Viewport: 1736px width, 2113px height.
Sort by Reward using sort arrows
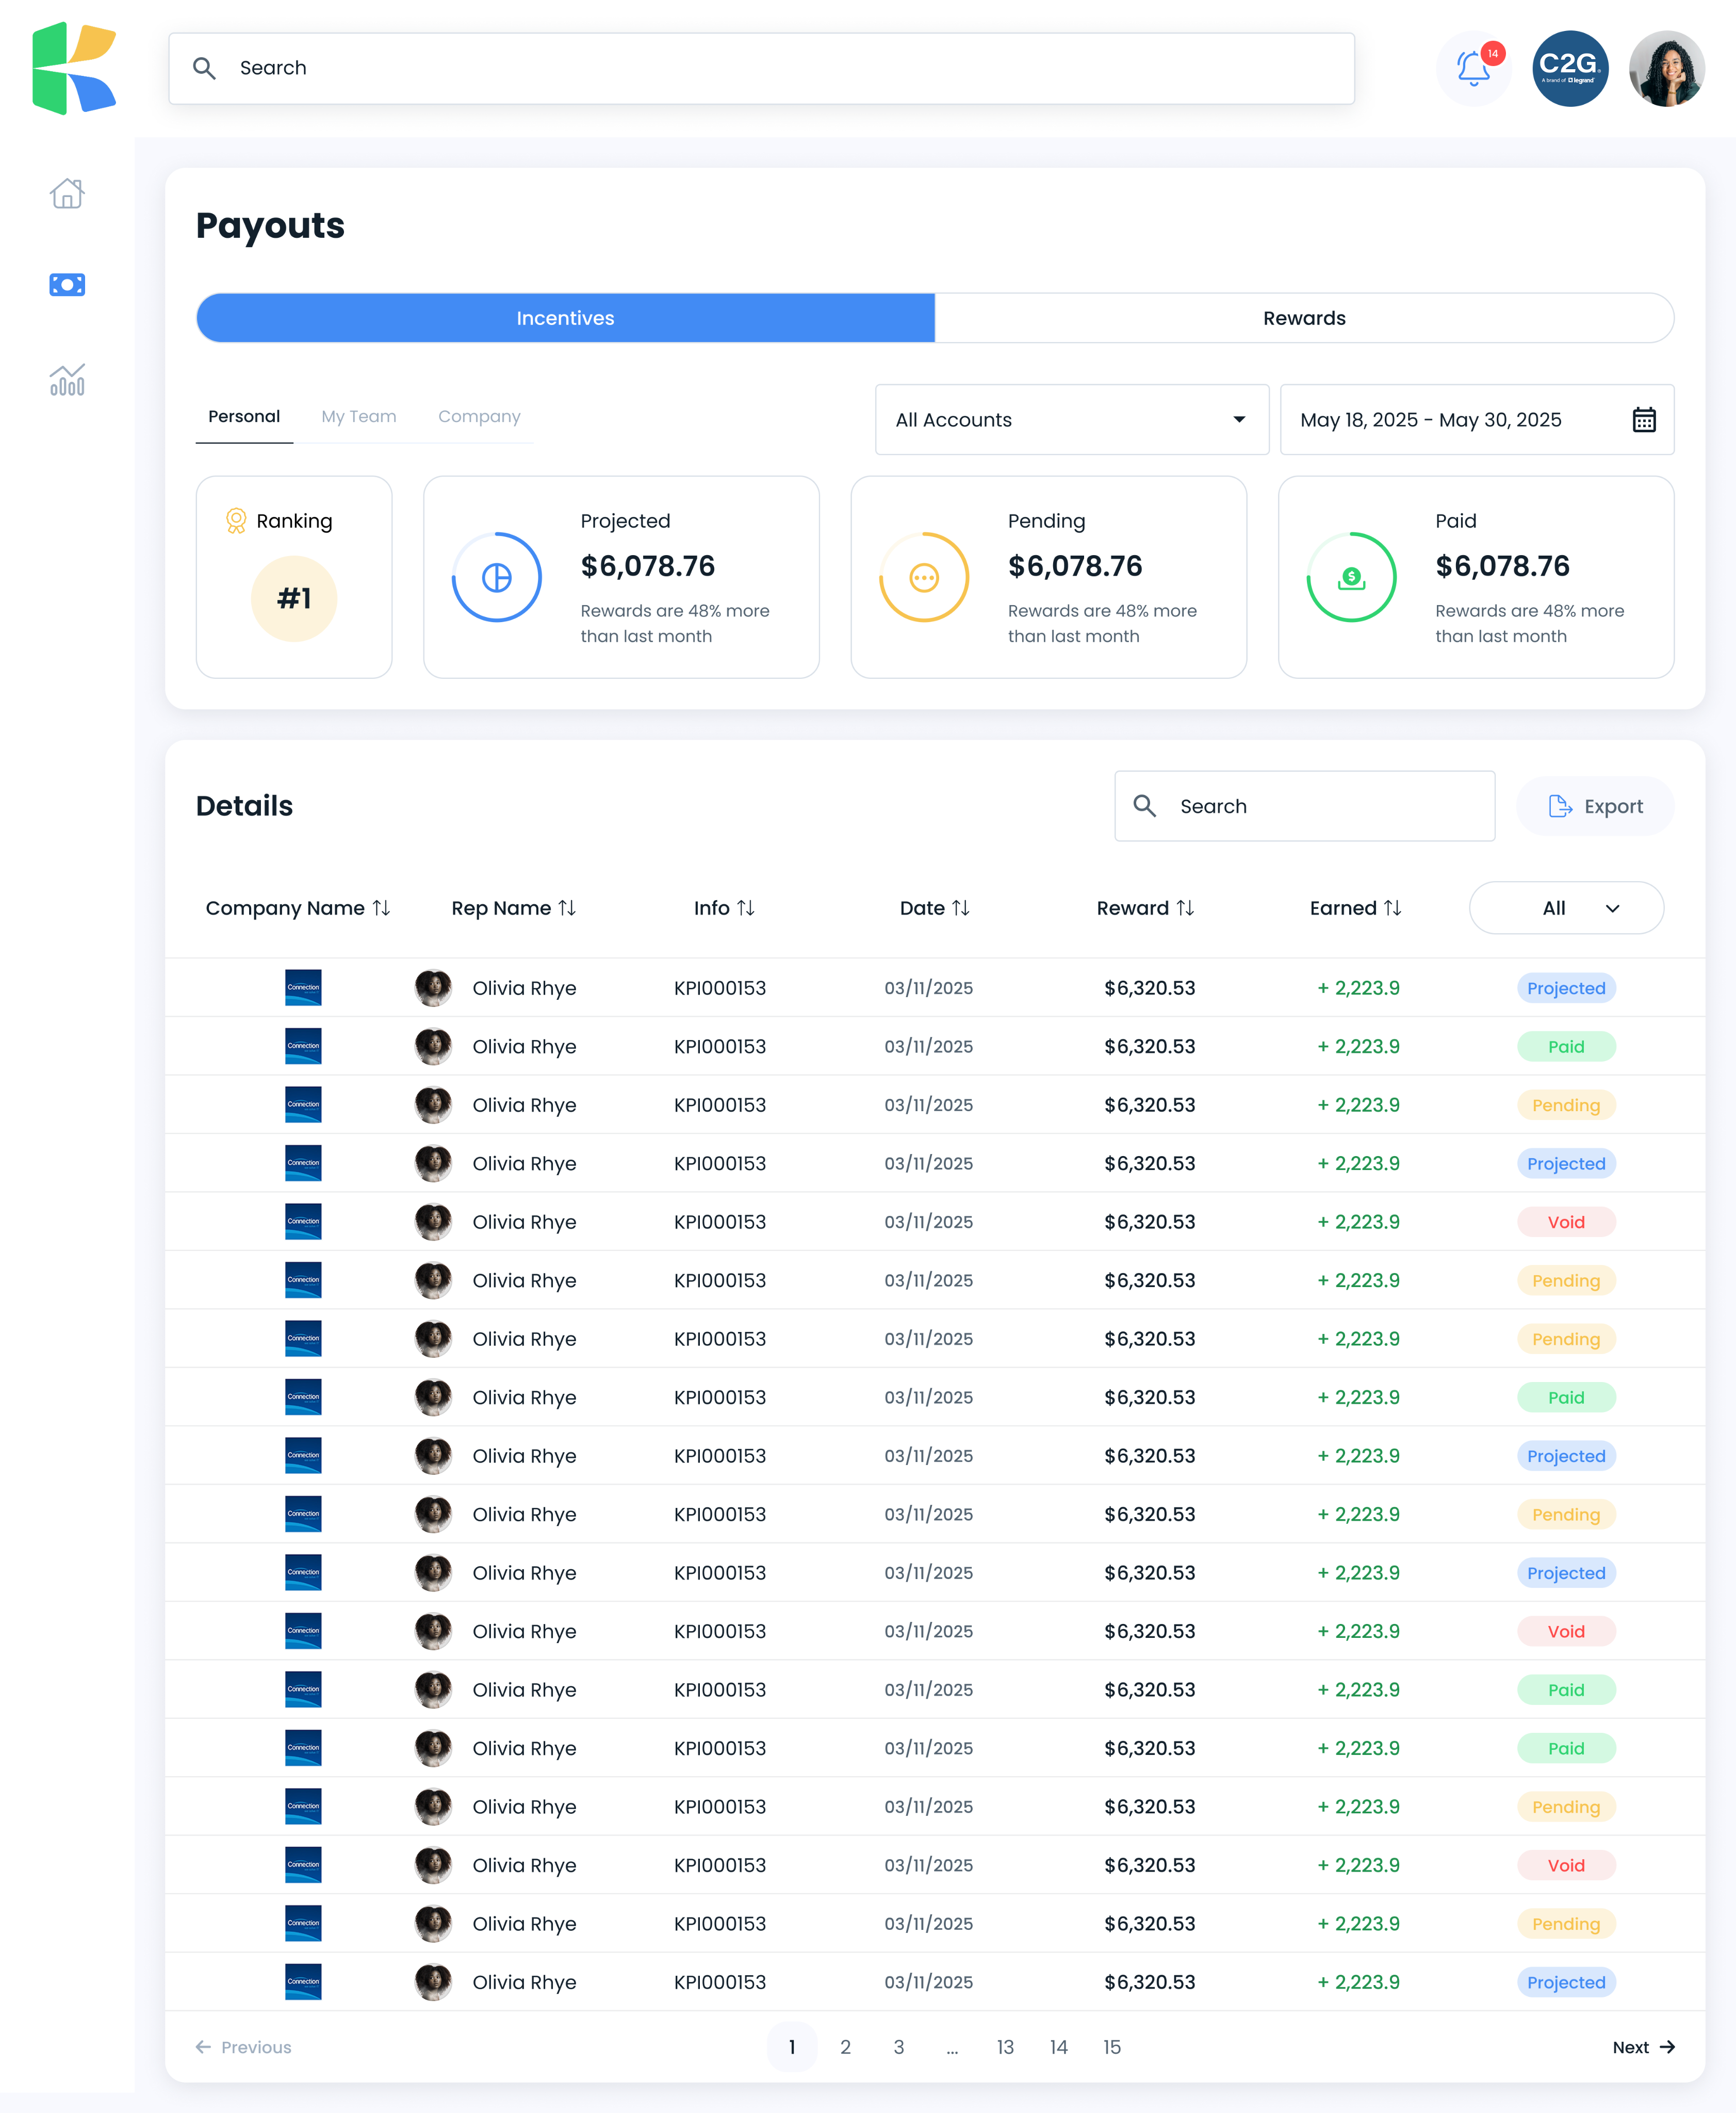pyautogui.click(x=1185, y=908)
